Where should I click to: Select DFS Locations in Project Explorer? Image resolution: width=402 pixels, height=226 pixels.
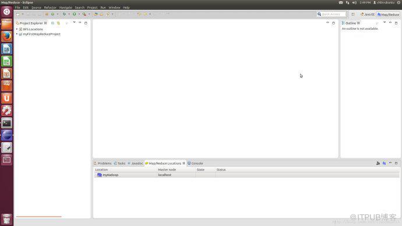pyautogui.click(x=33, y=29)
